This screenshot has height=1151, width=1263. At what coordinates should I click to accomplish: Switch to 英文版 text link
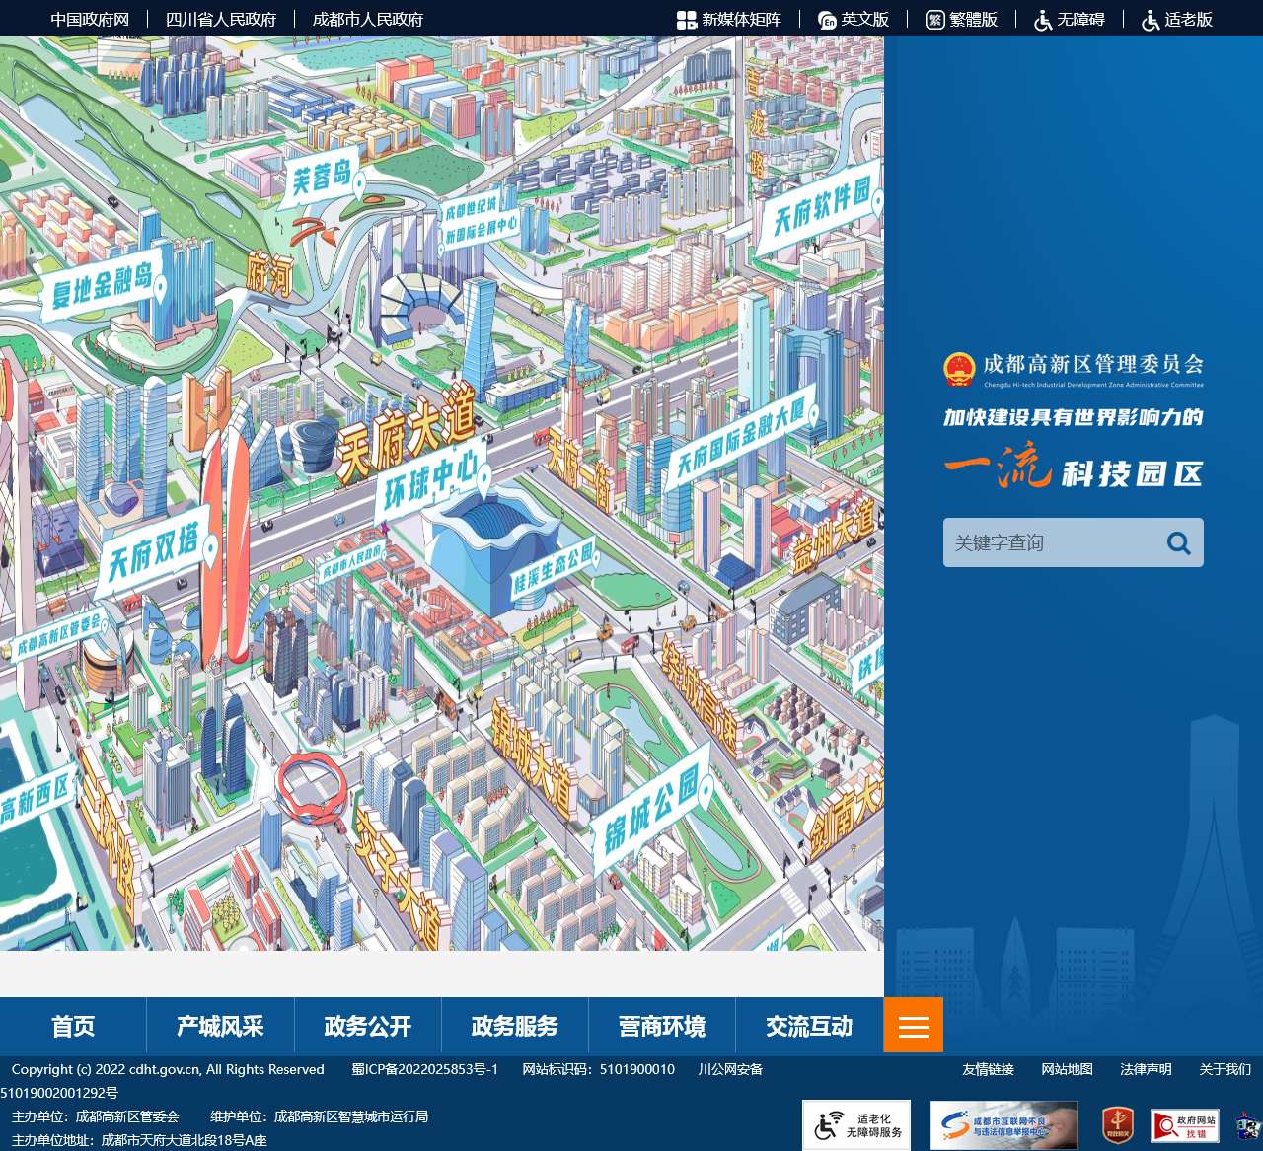pos(865,19)
